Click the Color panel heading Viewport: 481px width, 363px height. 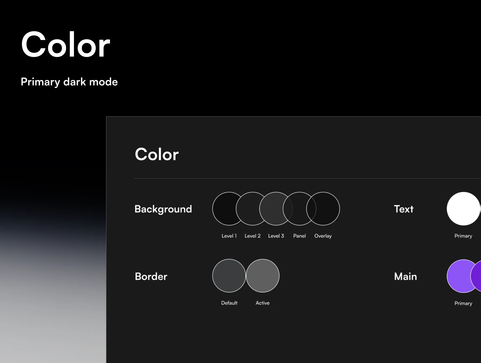(x=157, y=154)
